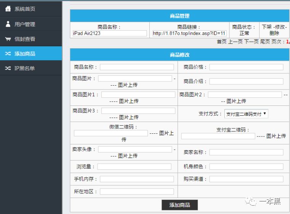Screen dimensions: 290x214
Task: Focus the 卖家名称 input field
Action: click(246, 152)
